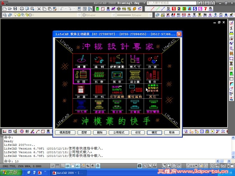Open the 標尺寸 dimensioning tile
The height and width of the screenshot is (176, 235).
[135, 61]
